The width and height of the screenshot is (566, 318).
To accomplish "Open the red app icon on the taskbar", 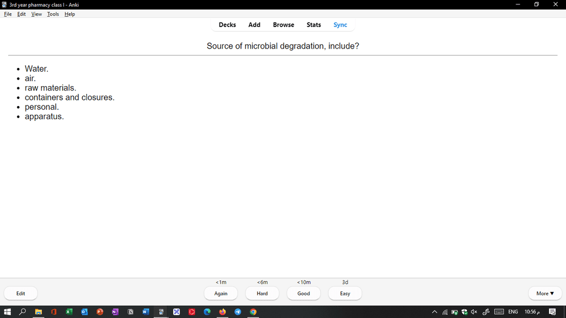I will coord(192,312).
